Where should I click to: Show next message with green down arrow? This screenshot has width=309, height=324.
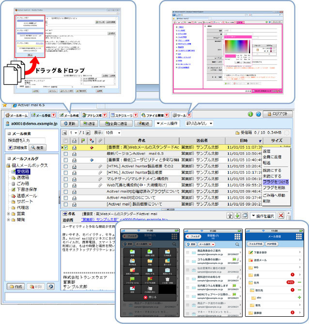click(x=237, y=216)
